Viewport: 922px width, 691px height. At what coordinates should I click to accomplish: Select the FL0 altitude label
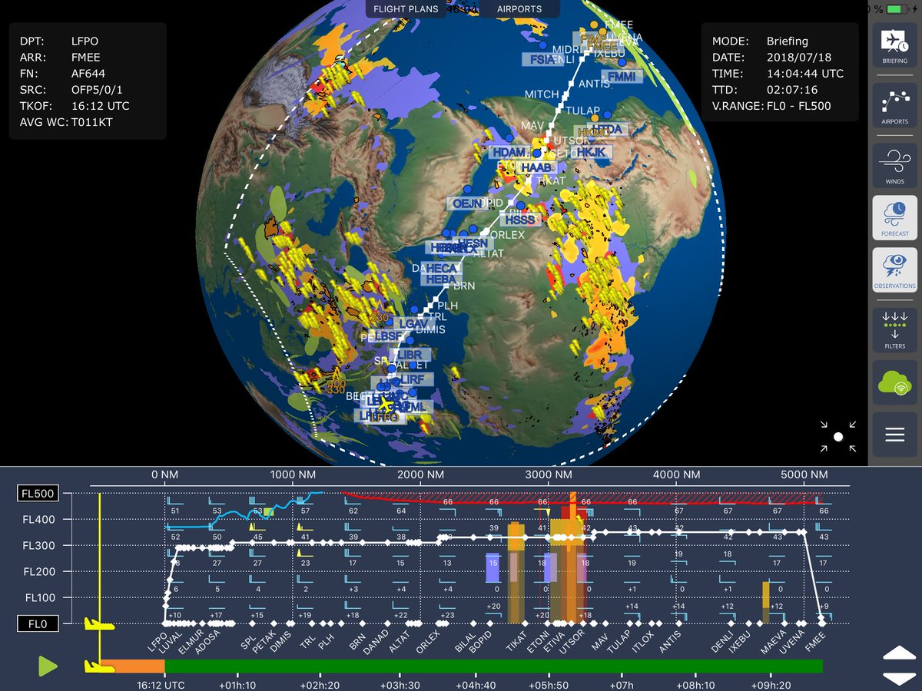click(x=38, y=623)
